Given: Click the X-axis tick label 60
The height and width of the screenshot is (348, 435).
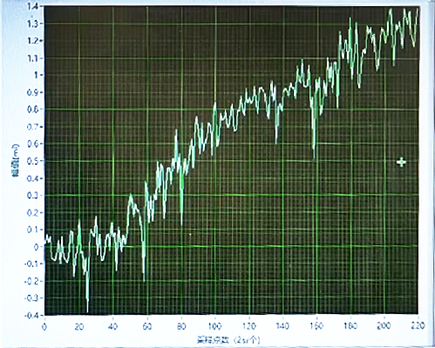Looking at the screenshot, I should coord(147,326).
